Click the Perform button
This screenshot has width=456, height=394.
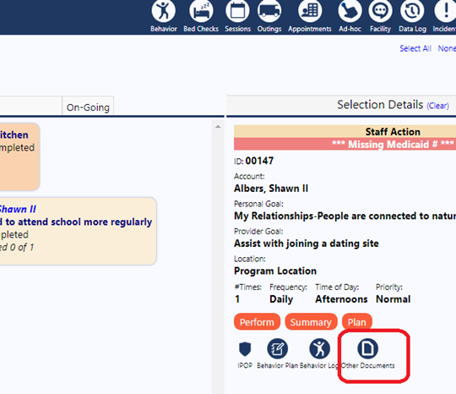(257, 322)
